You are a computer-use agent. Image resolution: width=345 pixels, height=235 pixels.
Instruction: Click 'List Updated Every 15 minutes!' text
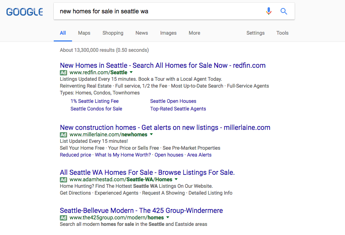(x=94, y=141)
